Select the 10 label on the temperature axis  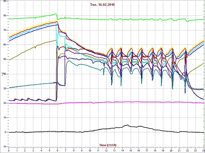pyautogui.click(x=4, y=118)
